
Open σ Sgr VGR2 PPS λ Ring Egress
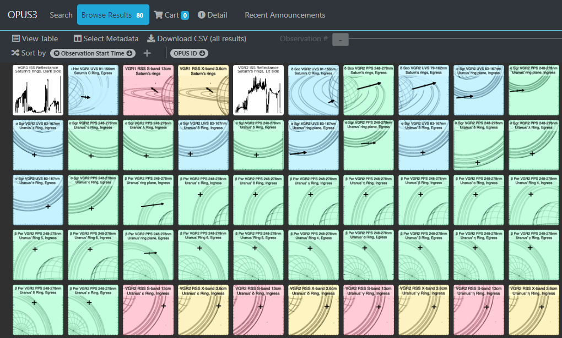[534, 145]
